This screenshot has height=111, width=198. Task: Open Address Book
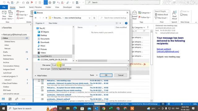point(161,14)
